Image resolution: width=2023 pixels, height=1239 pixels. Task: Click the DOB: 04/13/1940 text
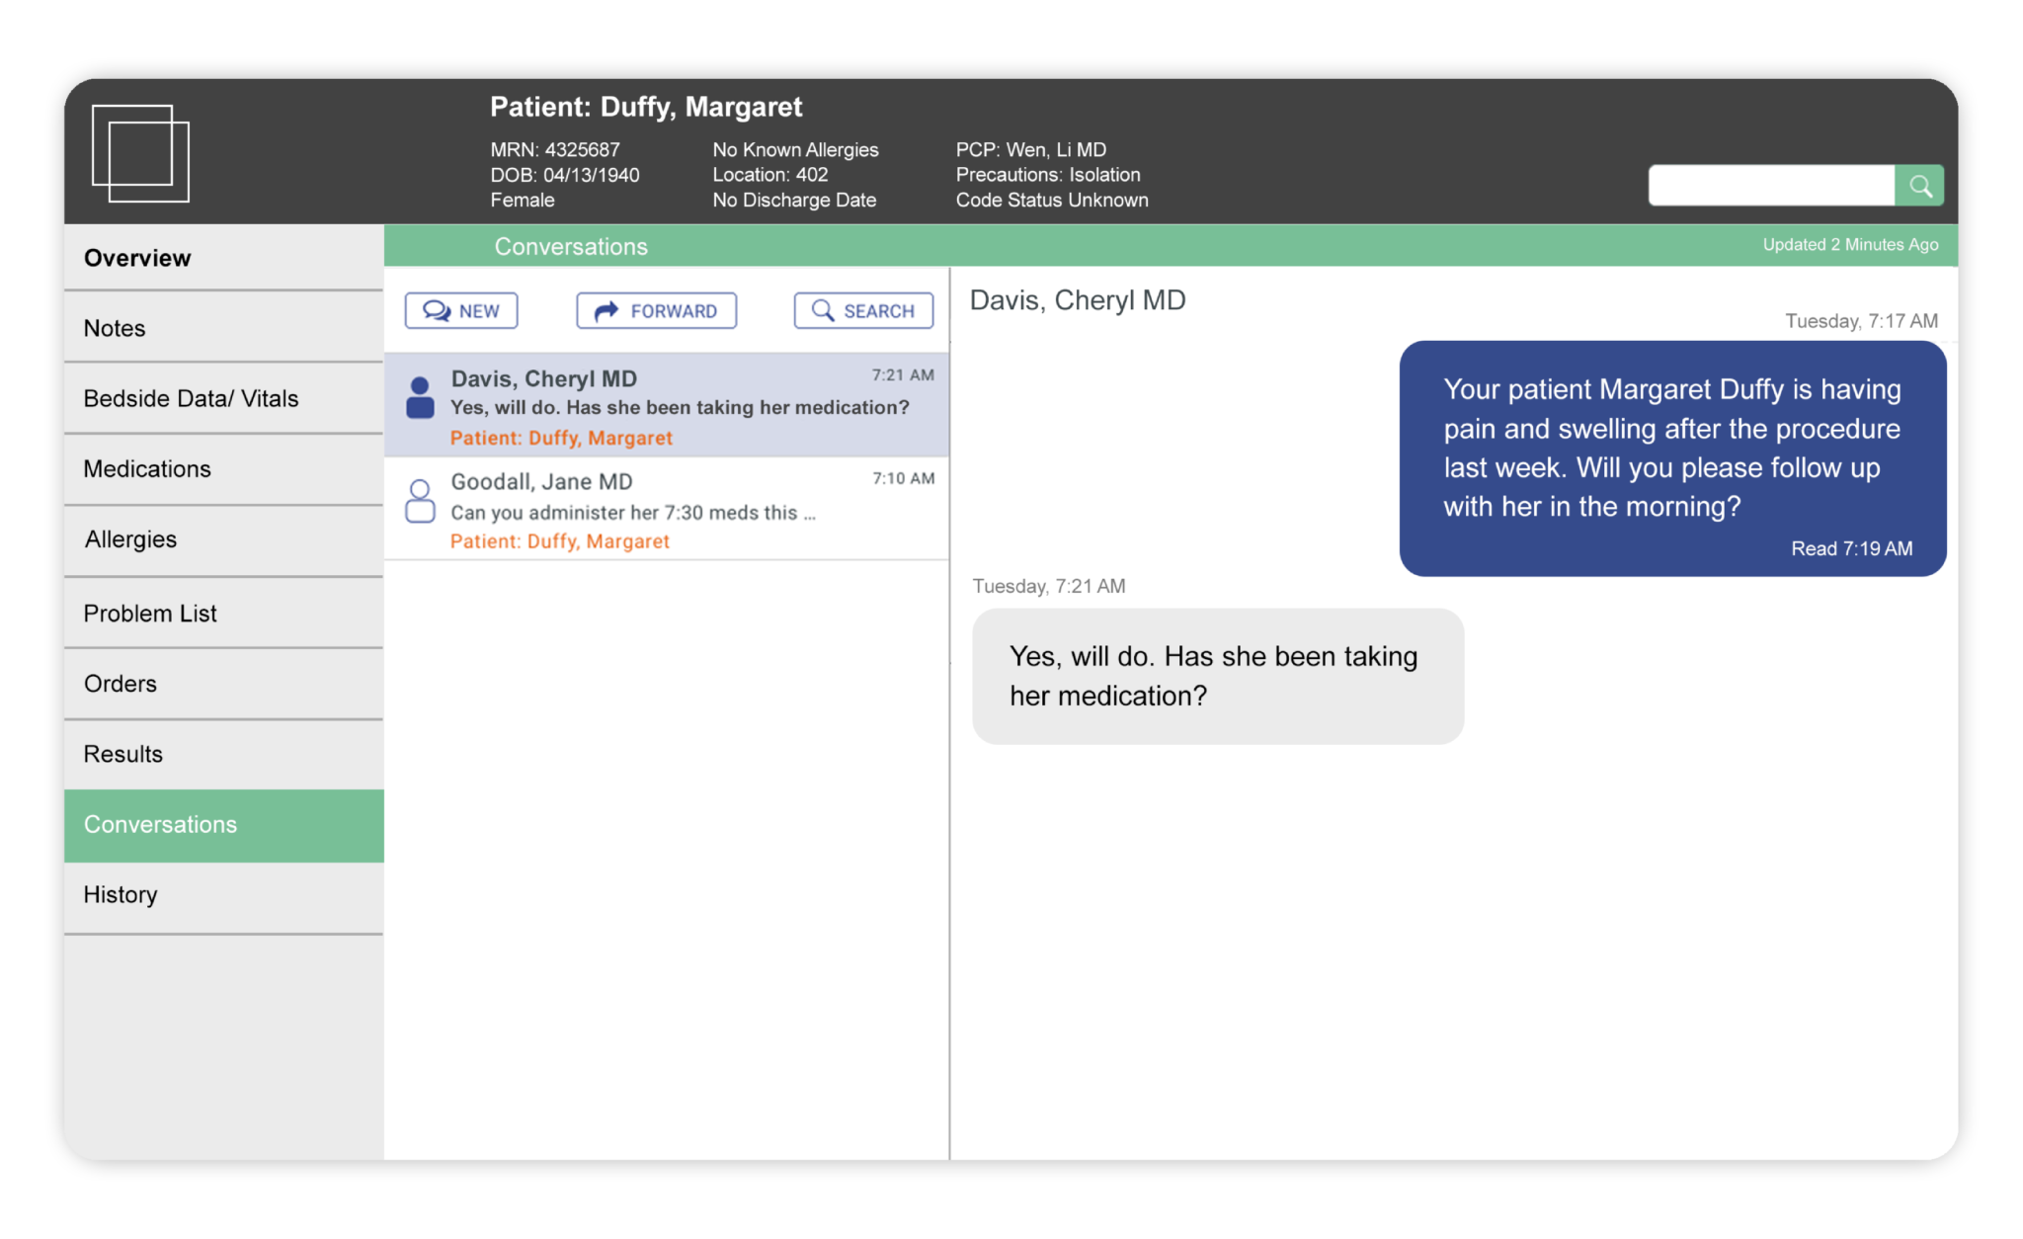(565, 175)
